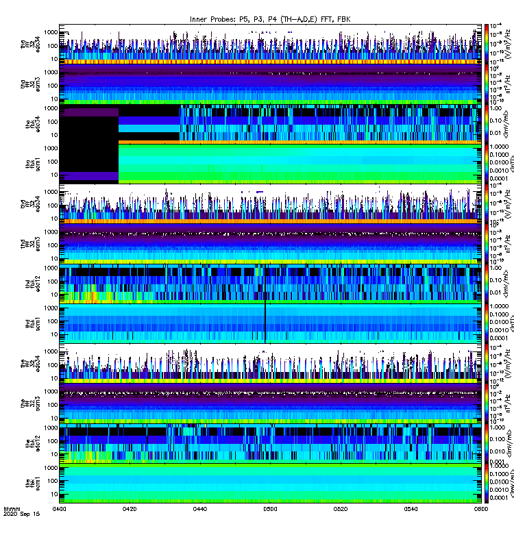Click the color bar beside the fbk scm1
The width and height of the screenshot is (514, 548).
pyautogui.click(x=487, y=484)
